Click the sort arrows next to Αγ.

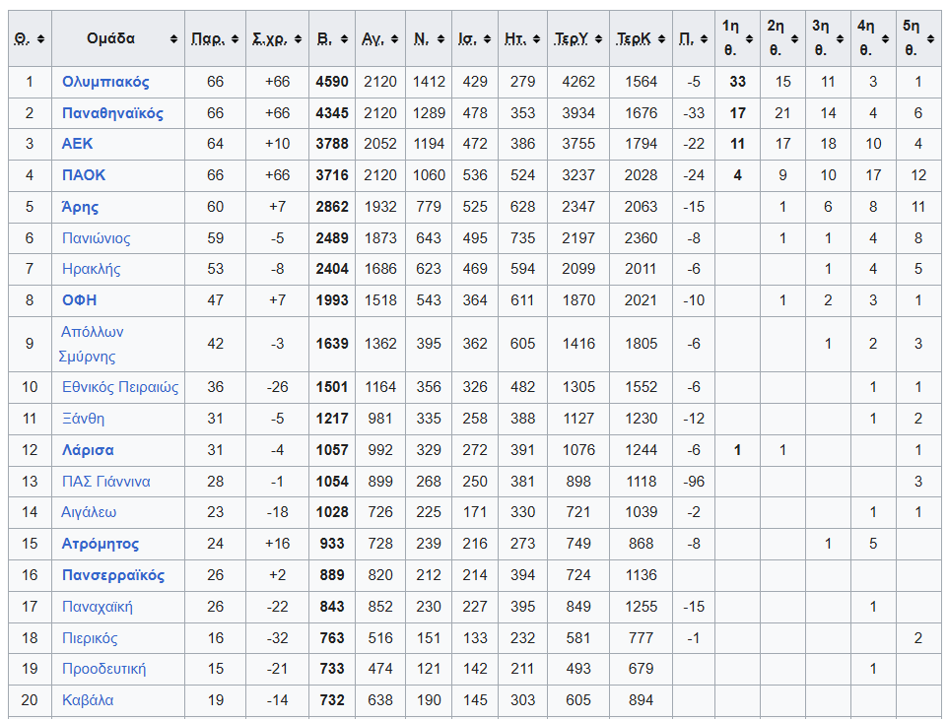click(x=393, y=39)
